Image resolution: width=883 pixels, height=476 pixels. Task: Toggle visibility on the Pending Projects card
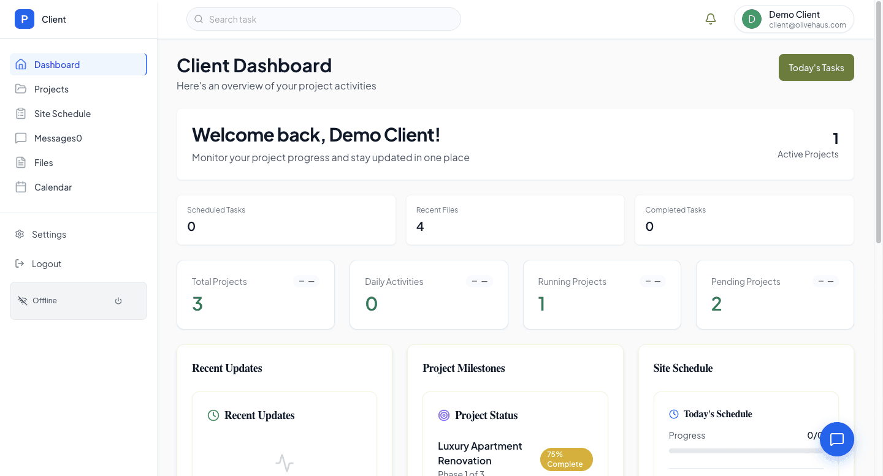(x=825, y=281)
